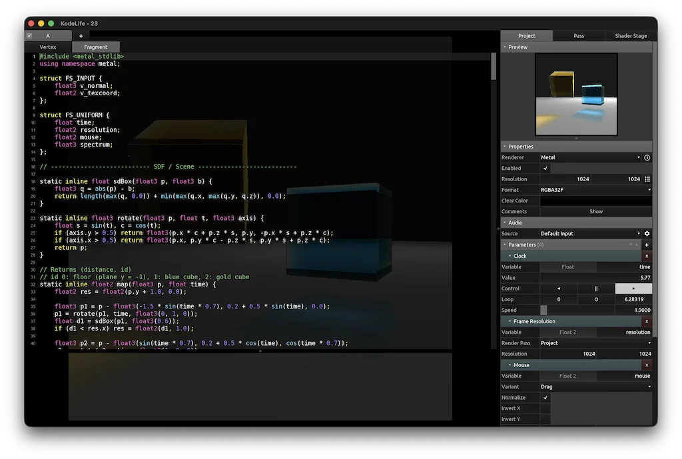Enable Invert Y checkbox
682x459 pixels.
(545, 420)
